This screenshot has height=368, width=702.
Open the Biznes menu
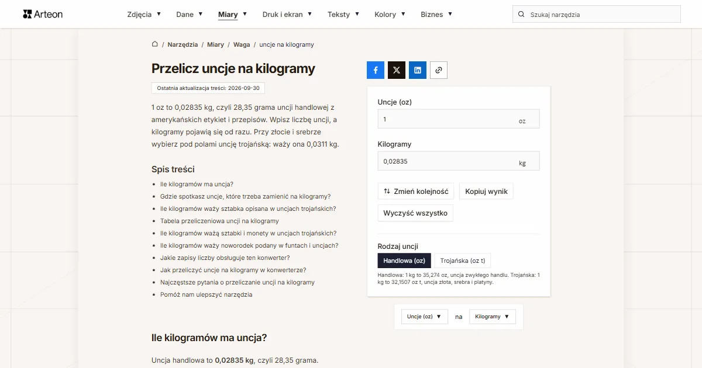click(x=436, y=15)
